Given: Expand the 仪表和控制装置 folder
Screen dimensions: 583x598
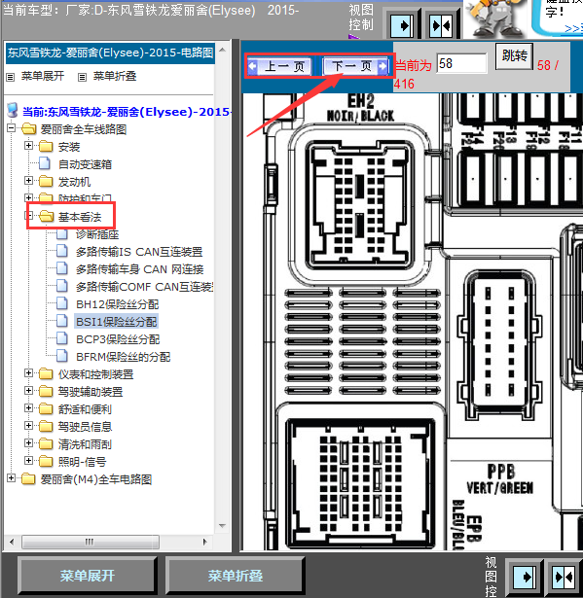Looking at the screenshot, I should (x=28, y=373).
